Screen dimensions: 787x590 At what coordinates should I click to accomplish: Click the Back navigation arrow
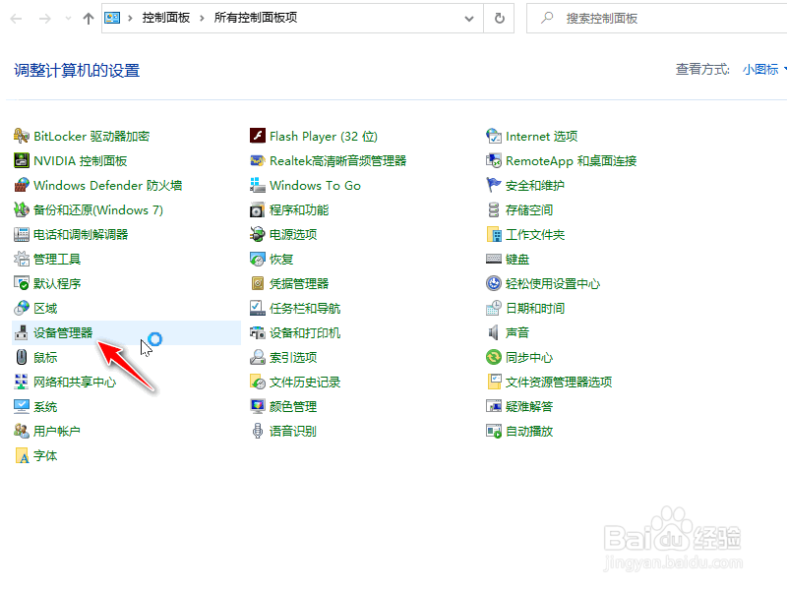16,19
